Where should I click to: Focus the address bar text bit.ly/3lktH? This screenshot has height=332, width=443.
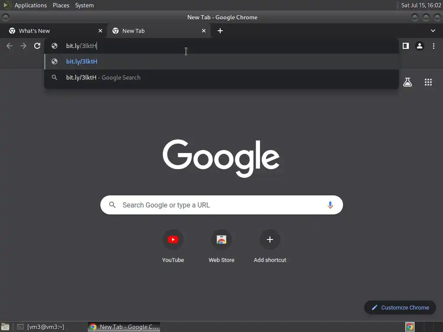coord(81,46)
